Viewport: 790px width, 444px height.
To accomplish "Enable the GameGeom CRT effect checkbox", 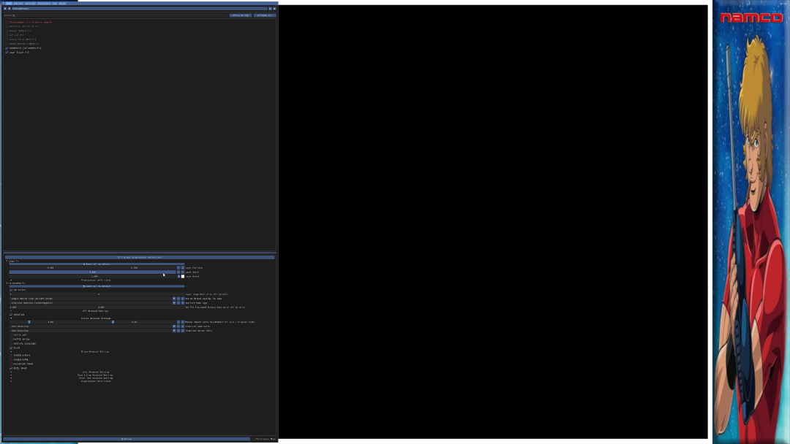I will 11,290.
